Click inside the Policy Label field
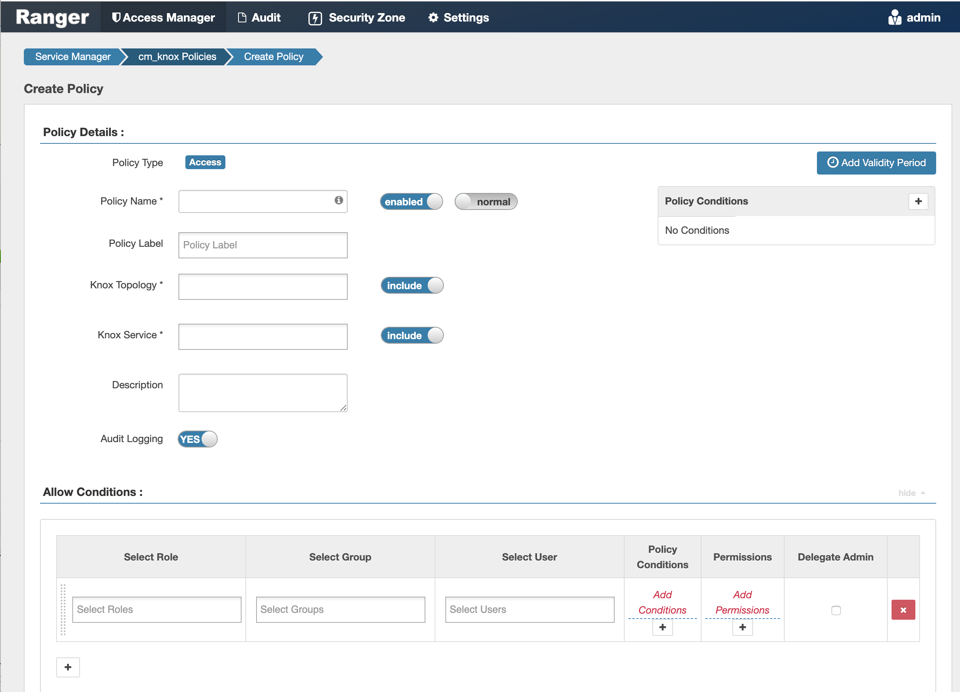The width and height of the screenshot is (960, 692). tap(262, 245)
